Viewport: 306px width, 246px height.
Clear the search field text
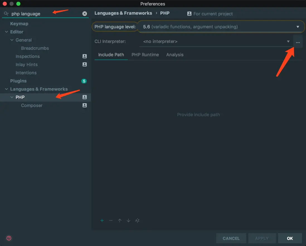point(85,14)
